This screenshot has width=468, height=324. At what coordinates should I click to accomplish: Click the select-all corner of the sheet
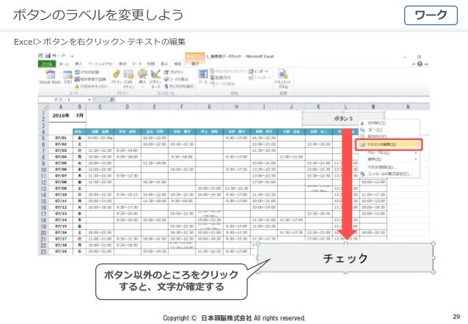(43, 106)
